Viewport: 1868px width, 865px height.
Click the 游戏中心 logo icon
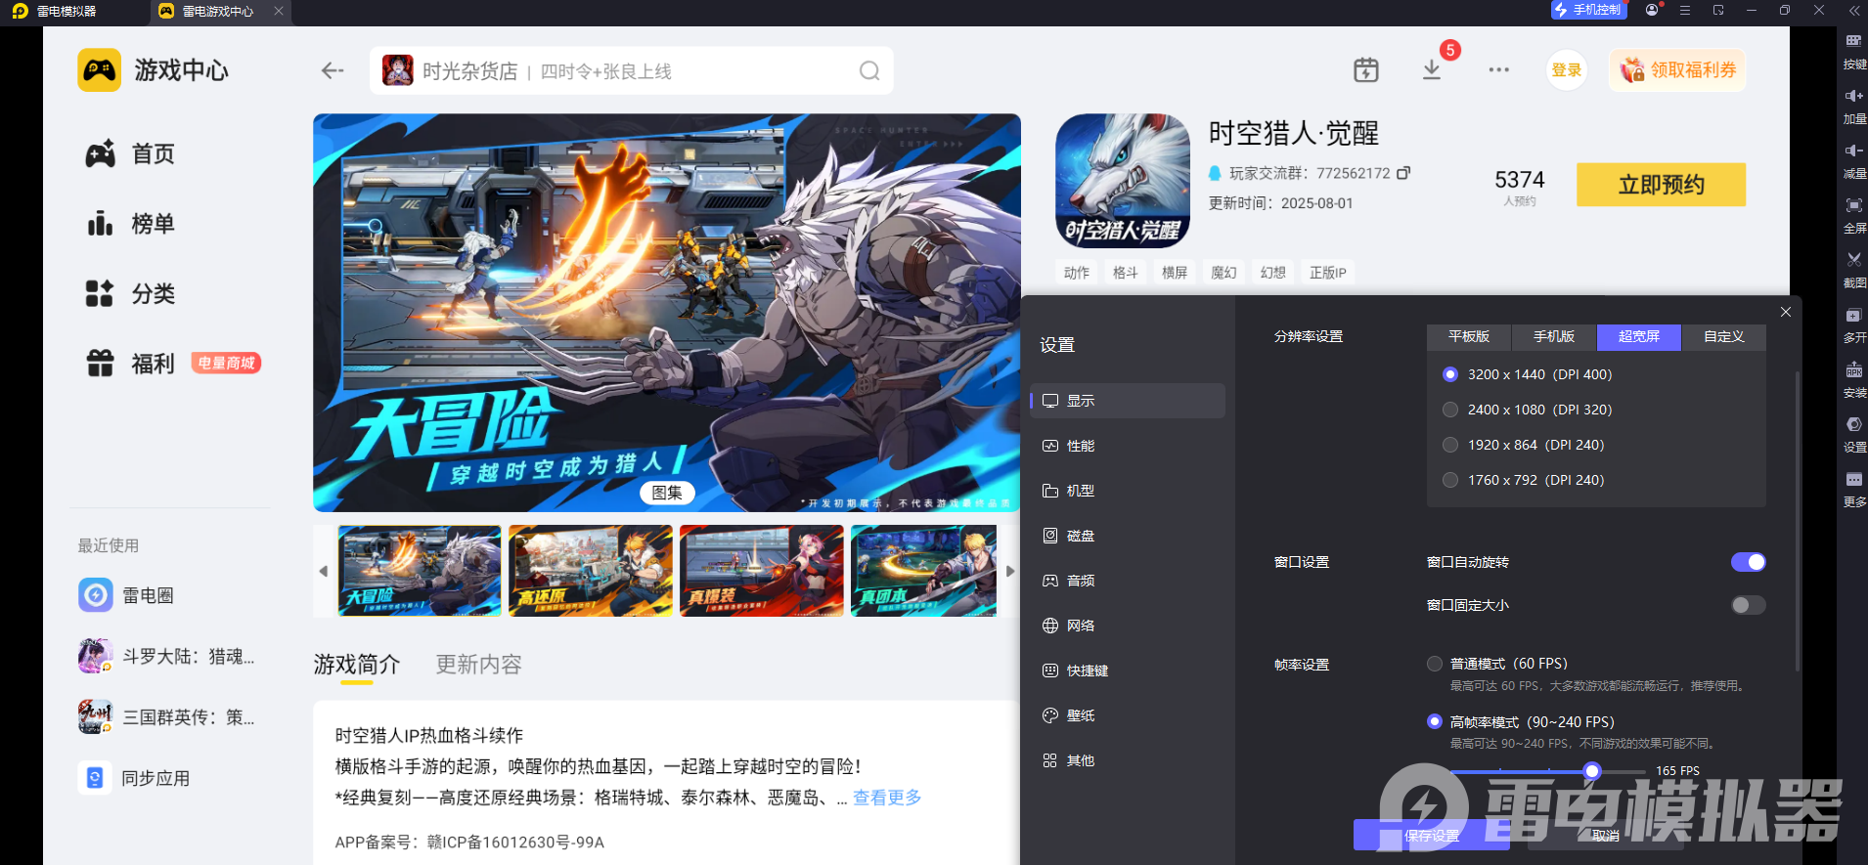coord(100,70)
